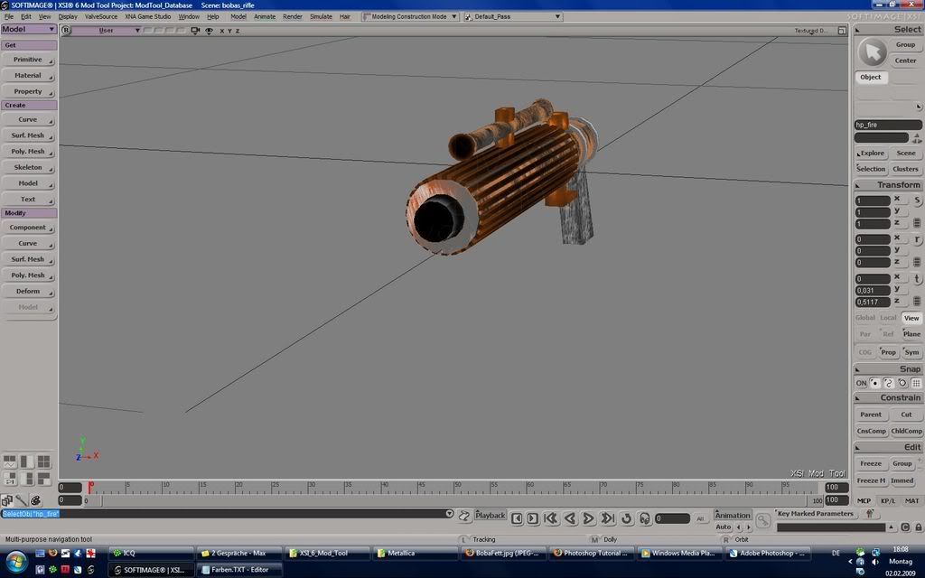Open the Farben.TXT Editor taskbar item
This screenshot has width=925, height=578.
(239, 570)
